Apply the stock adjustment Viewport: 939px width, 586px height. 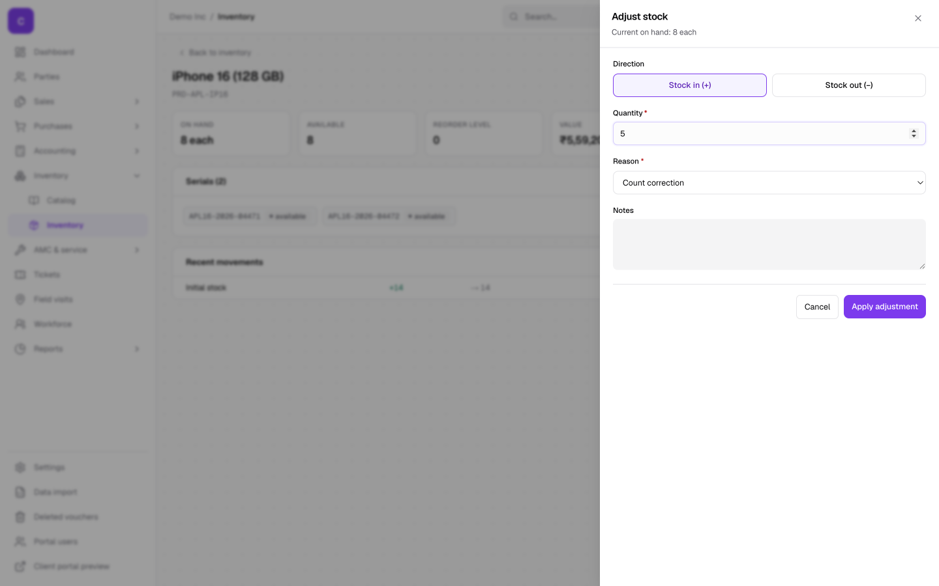[884, 307]
